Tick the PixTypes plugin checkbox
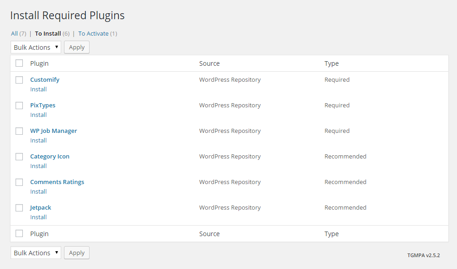Image resolution: width=457 pixels, height=269 pixels. pyautogui.click(x=19, y=105)
